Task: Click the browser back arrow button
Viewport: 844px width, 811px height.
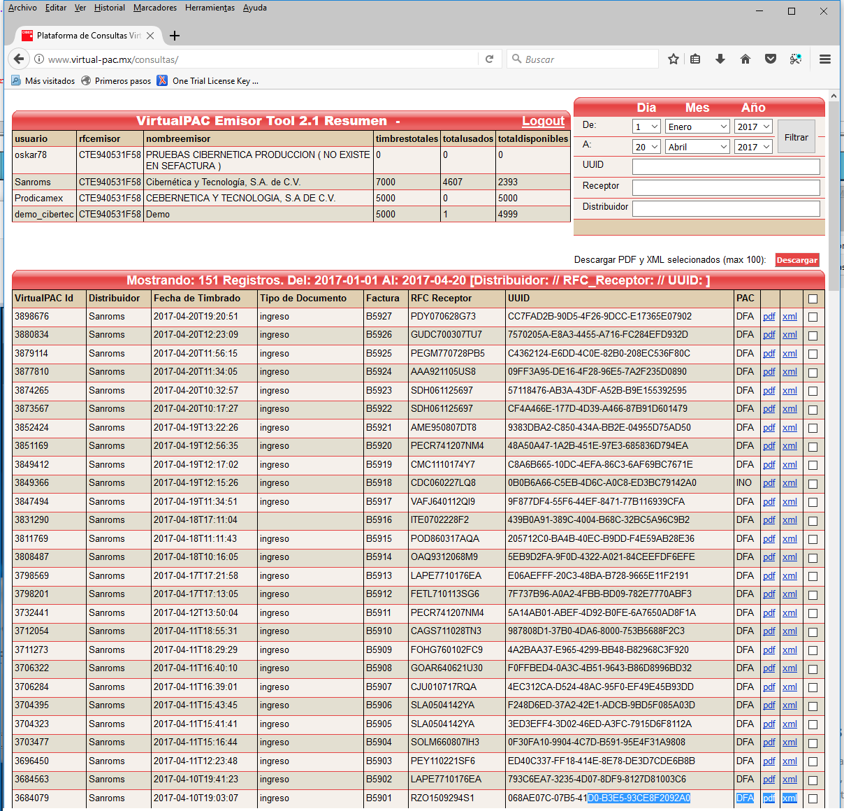Action: [19, 59]
